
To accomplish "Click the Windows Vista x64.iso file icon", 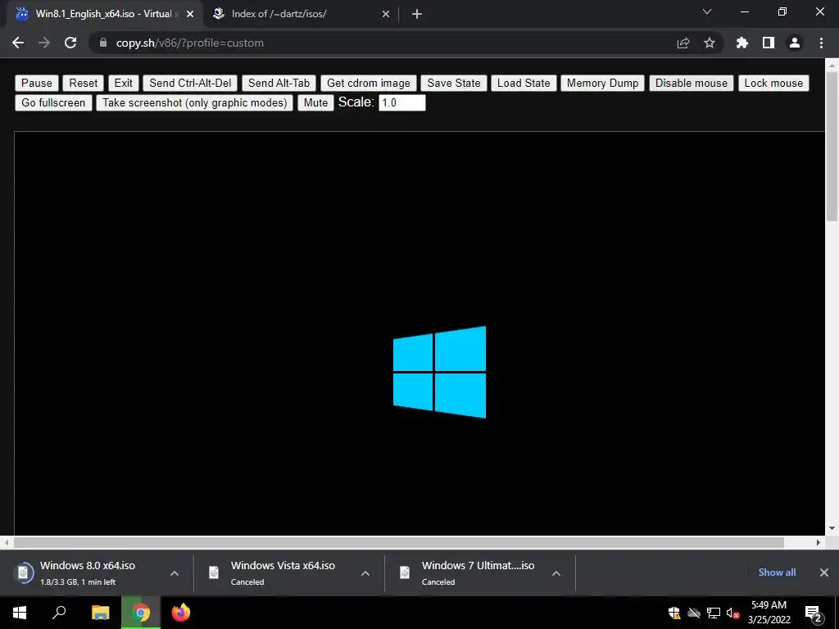I will click(x=214, y=572).
